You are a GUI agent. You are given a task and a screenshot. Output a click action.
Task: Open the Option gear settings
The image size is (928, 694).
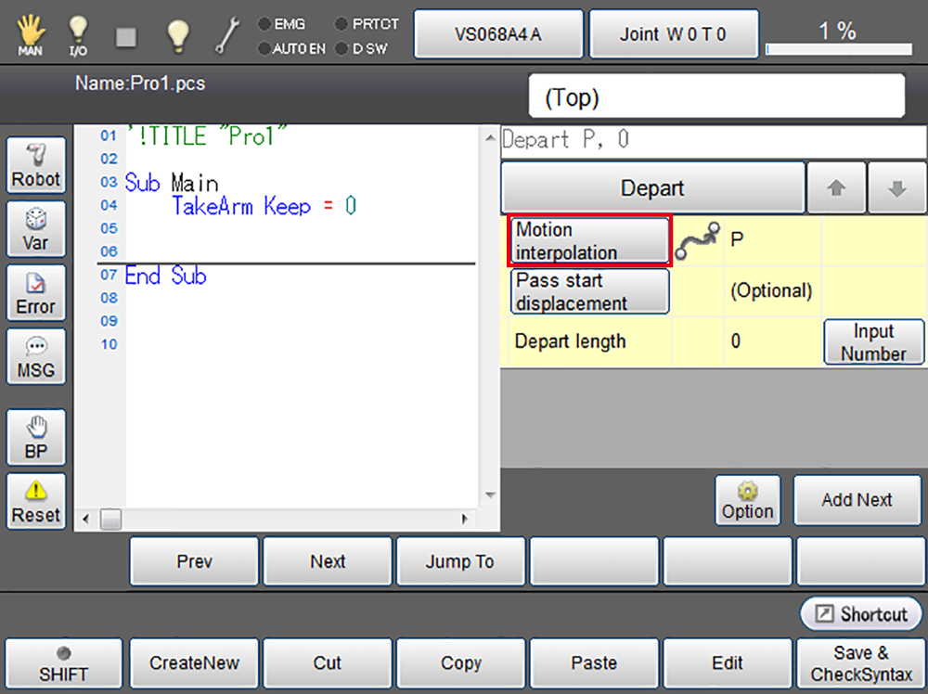[747, 500]
